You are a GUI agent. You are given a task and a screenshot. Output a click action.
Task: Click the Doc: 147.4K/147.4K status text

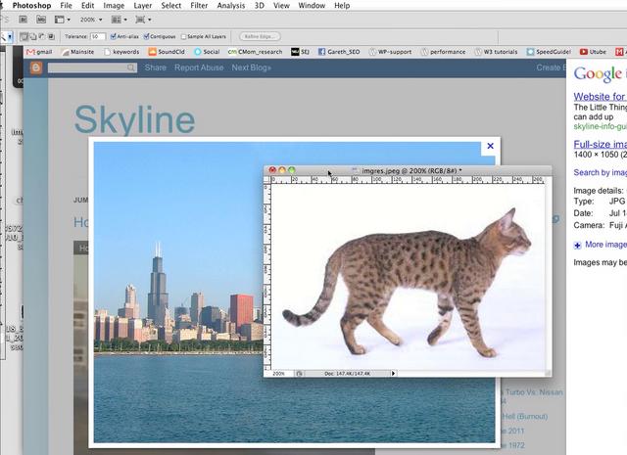tap(348, 374)
